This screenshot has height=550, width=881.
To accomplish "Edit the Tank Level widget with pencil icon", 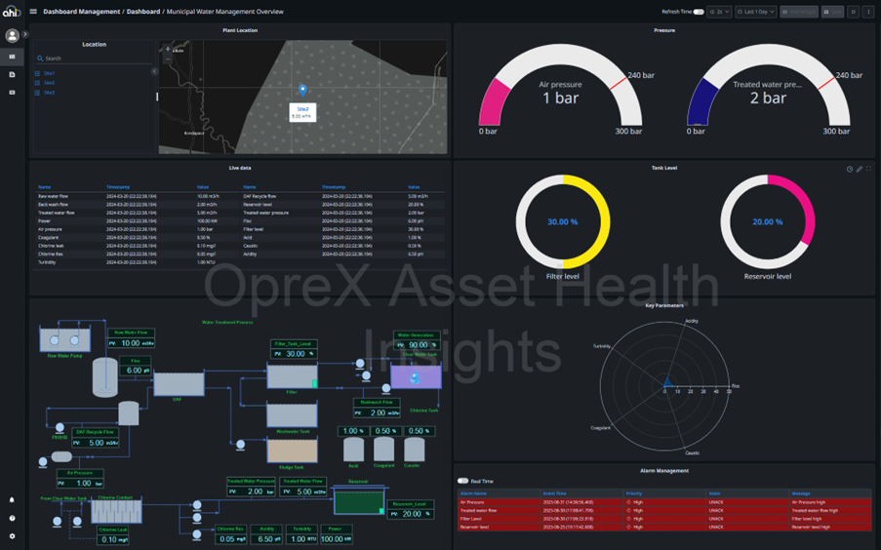I will pos(859,169).
